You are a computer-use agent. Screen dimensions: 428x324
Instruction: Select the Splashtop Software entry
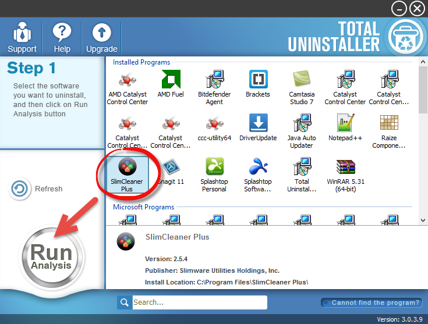point(258,175)
